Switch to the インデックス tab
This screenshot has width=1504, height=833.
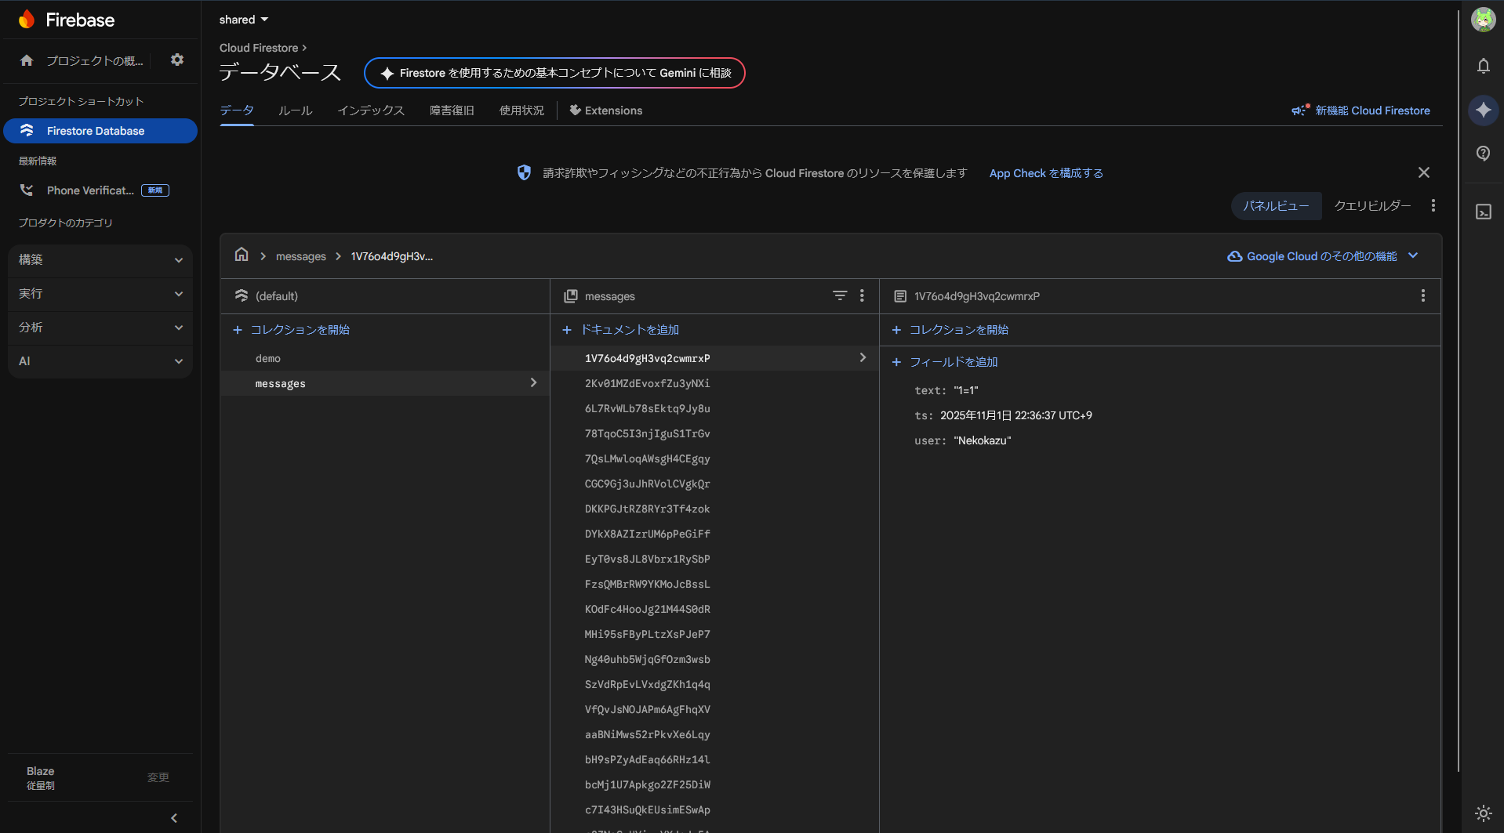[371, 110]
